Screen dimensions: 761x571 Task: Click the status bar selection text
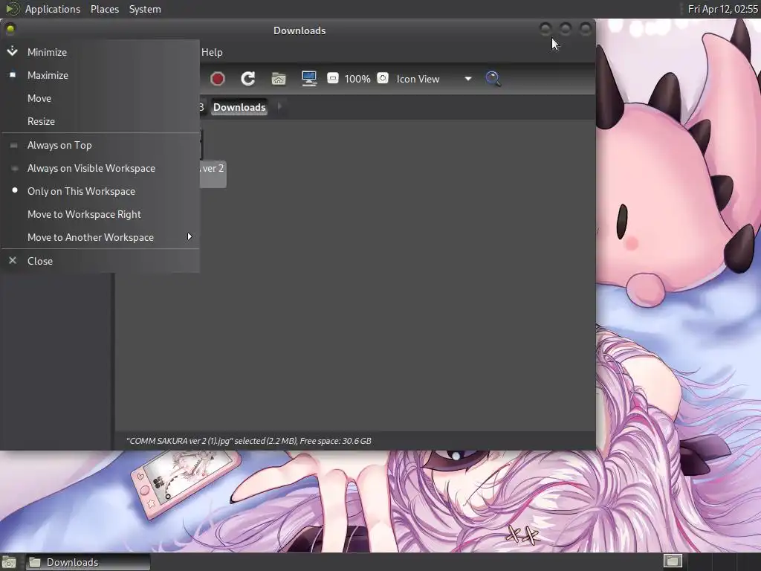(248, 441)
